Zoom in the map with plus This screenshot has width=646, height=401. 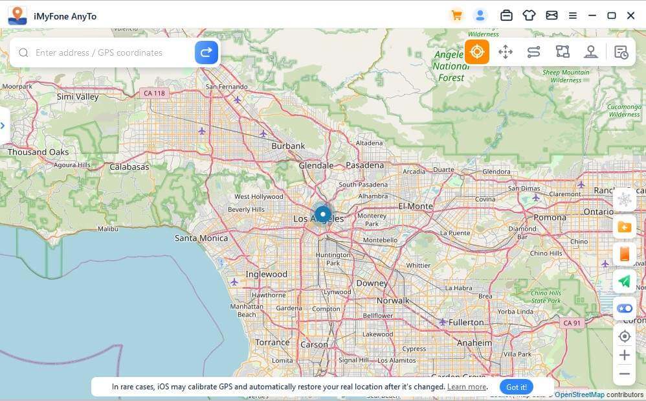pos(625,355)
